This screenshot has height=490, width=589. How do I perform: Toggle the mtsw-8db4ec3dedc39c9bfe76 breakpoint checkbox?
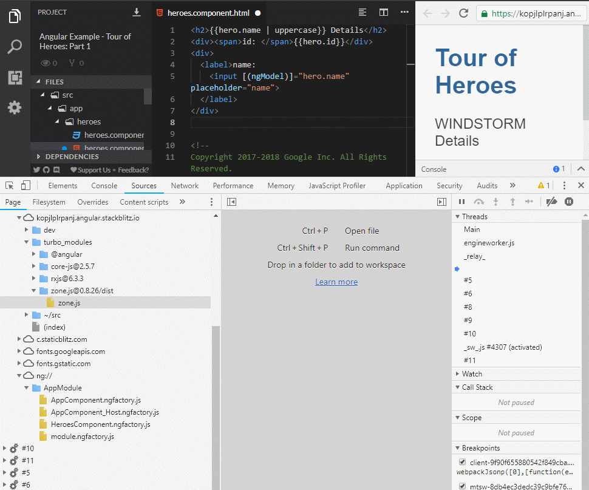click(463, 486)
